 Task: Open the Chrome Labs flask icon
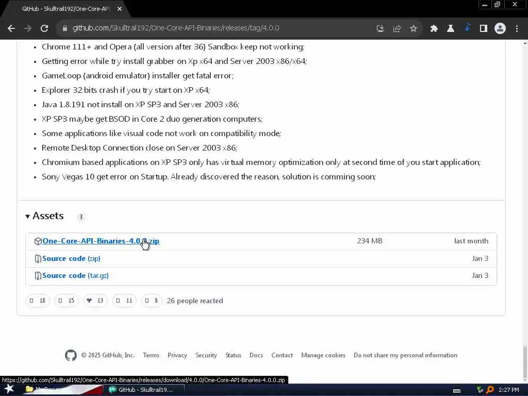450,29
